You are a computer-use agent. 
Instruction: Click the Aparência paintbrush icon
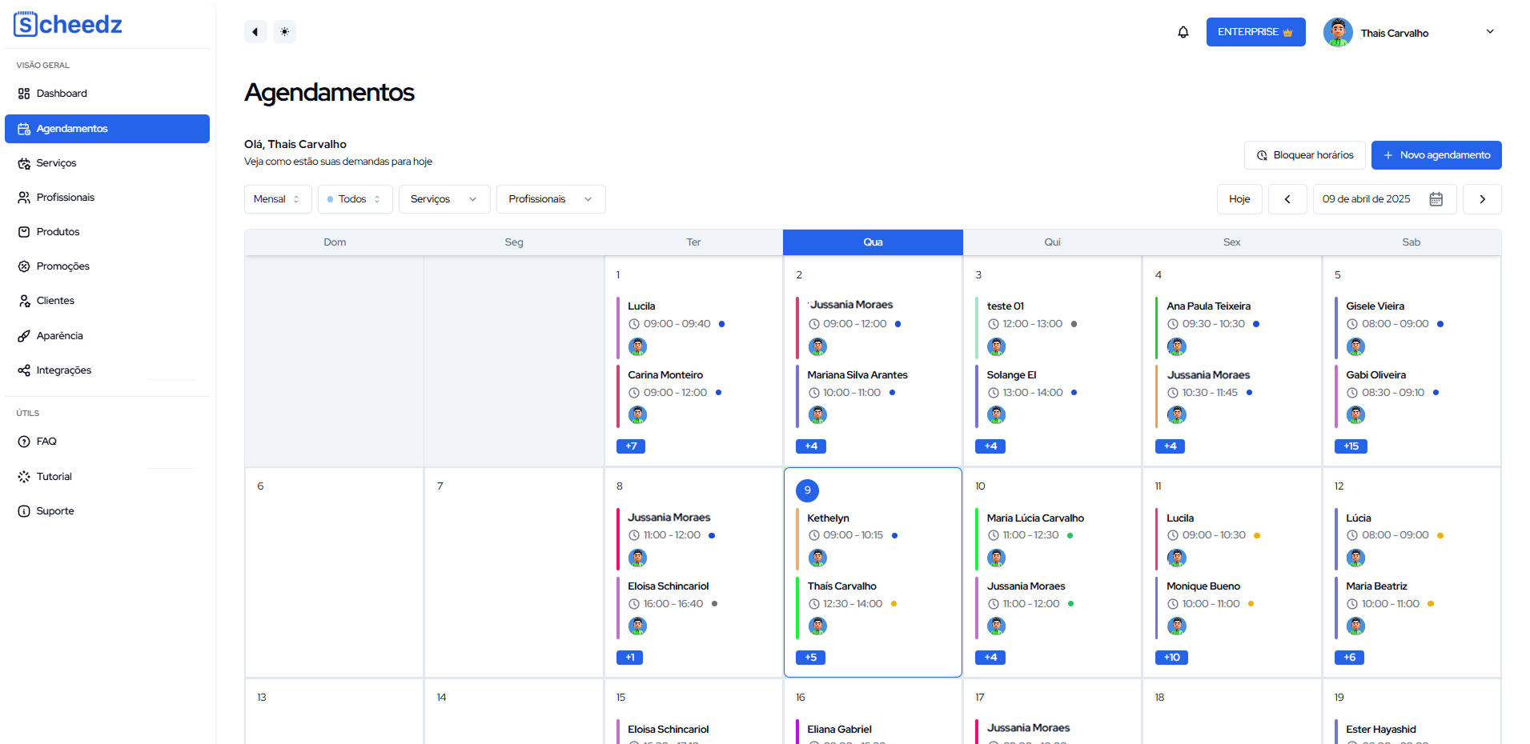[24, 336]
